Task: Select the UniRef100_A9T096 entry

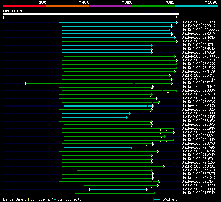Action: tap(198, 148)
